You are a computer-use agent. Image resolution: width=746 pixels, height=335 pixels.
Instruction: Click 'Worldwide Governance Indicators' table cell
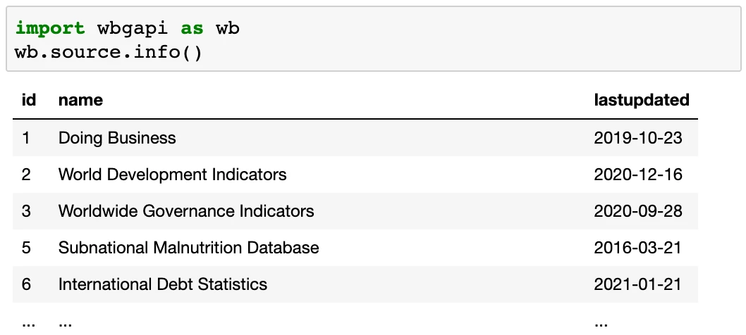pos(186,211)
